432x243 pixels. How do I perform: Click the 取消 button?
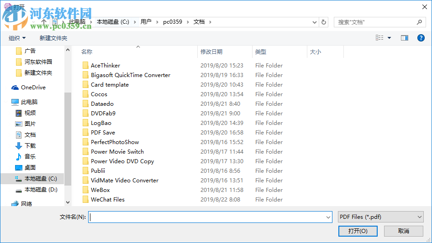404,231
